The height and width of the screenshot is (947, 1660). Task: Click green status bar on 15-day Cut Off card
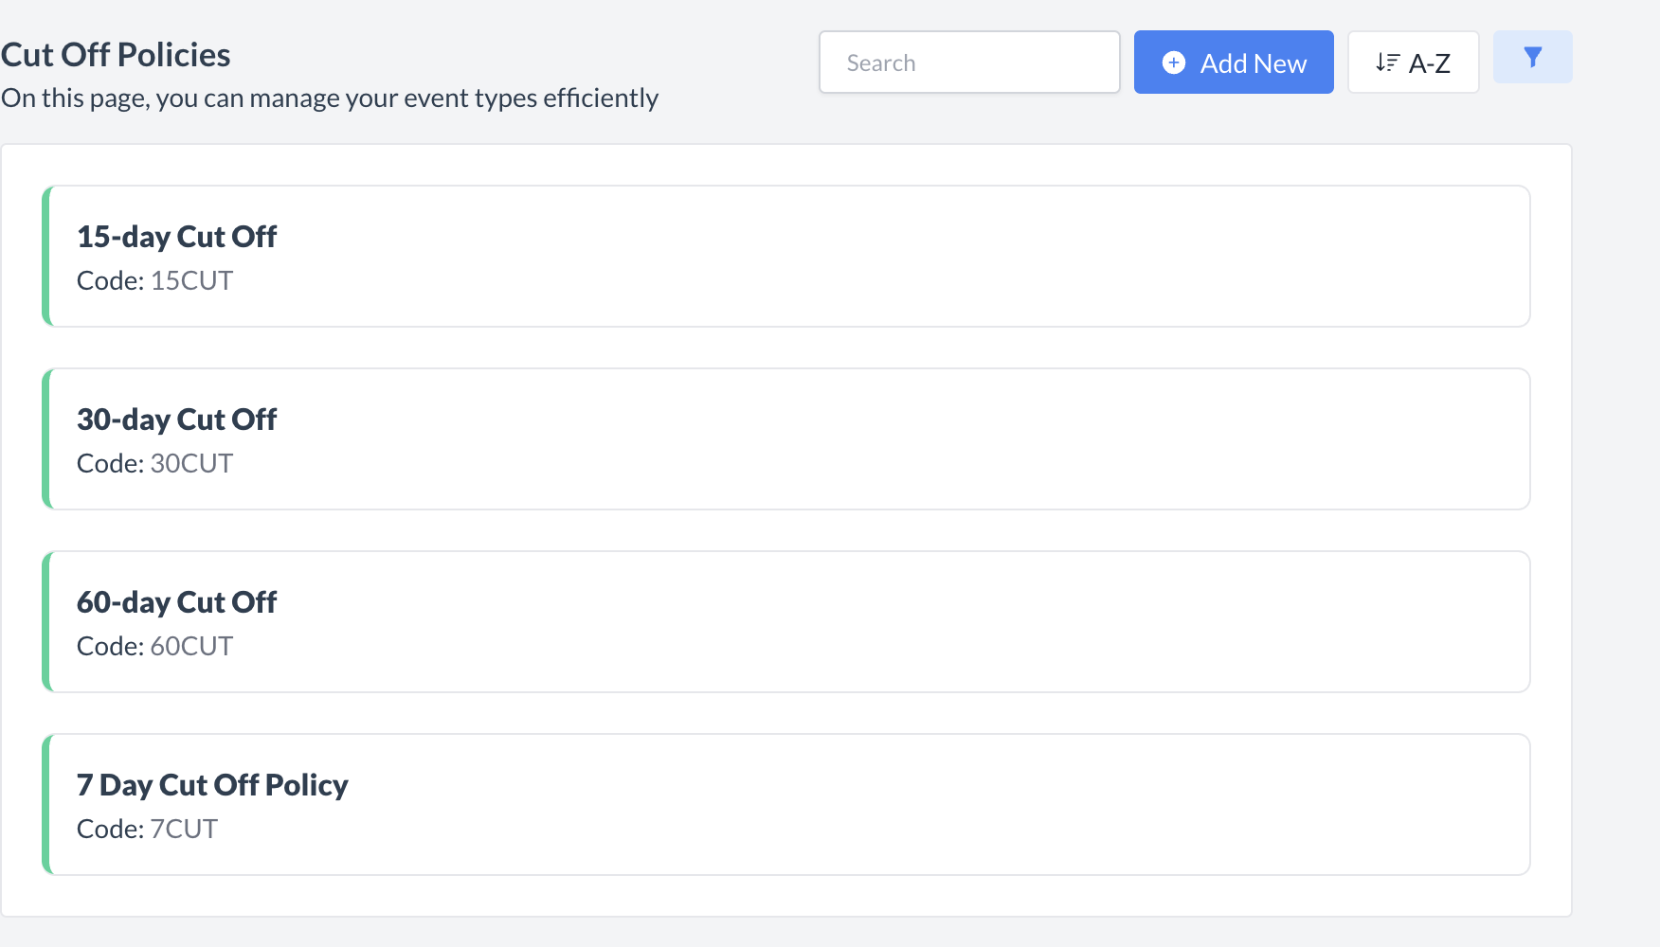[x=45, y=257]
